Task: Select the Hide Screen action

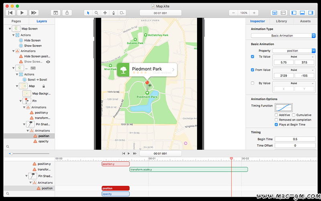Action: (x=33, y=41)
